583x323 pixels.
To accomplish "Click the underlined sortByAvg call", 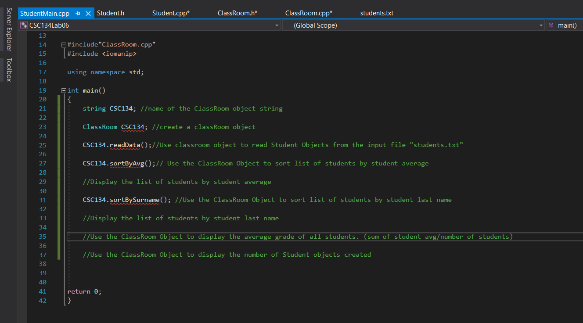I will (x=126, y=163).
